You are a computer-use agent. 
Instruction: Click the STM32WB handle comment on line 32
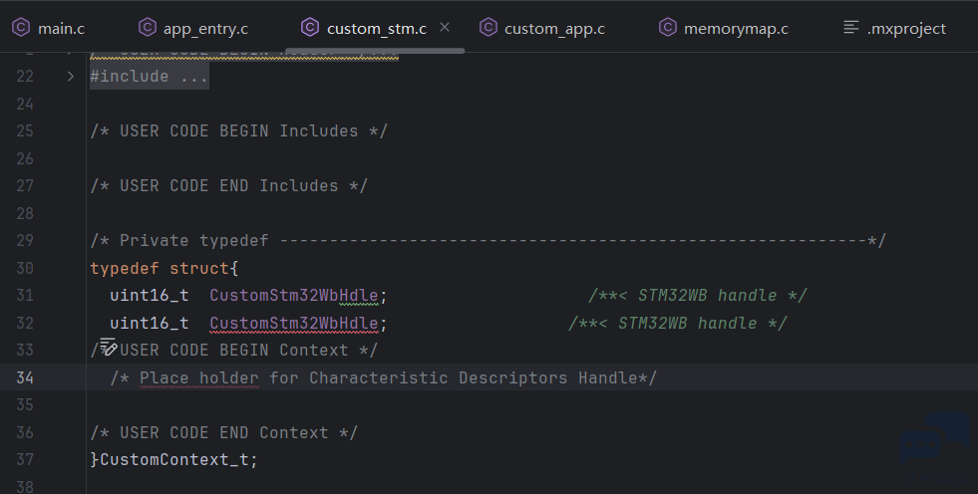[677, 324]
